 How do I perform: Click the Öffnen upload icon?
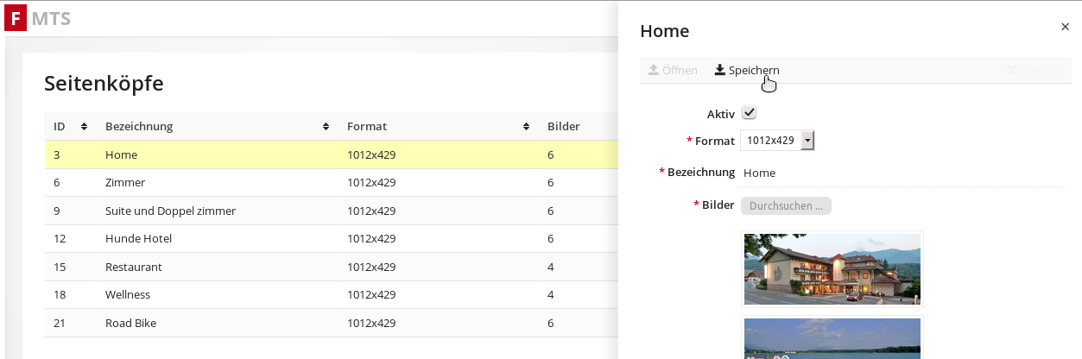pos(654,70)
